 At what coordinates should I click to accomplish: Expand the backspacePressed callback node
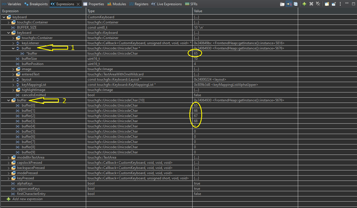[9, 168]
